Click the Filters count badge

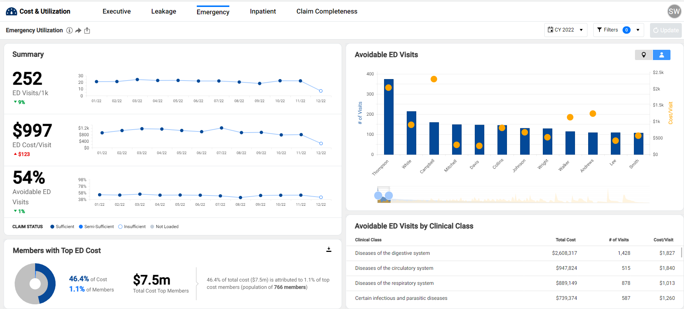(x=626, y=30)
